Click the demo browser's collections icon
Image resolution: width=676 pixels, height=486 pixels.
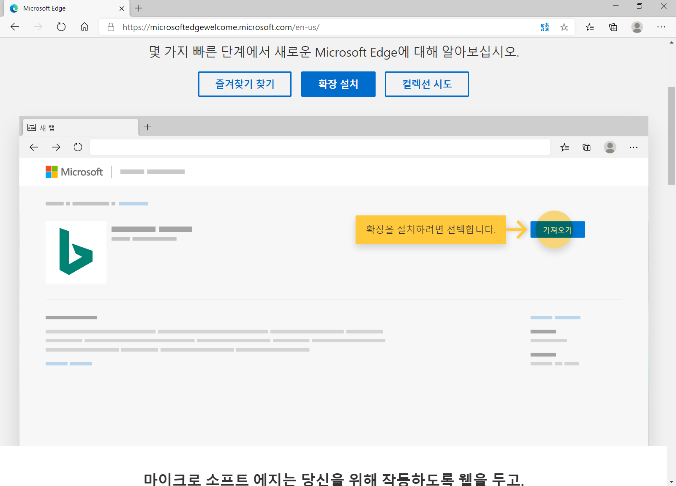[586, 147]
